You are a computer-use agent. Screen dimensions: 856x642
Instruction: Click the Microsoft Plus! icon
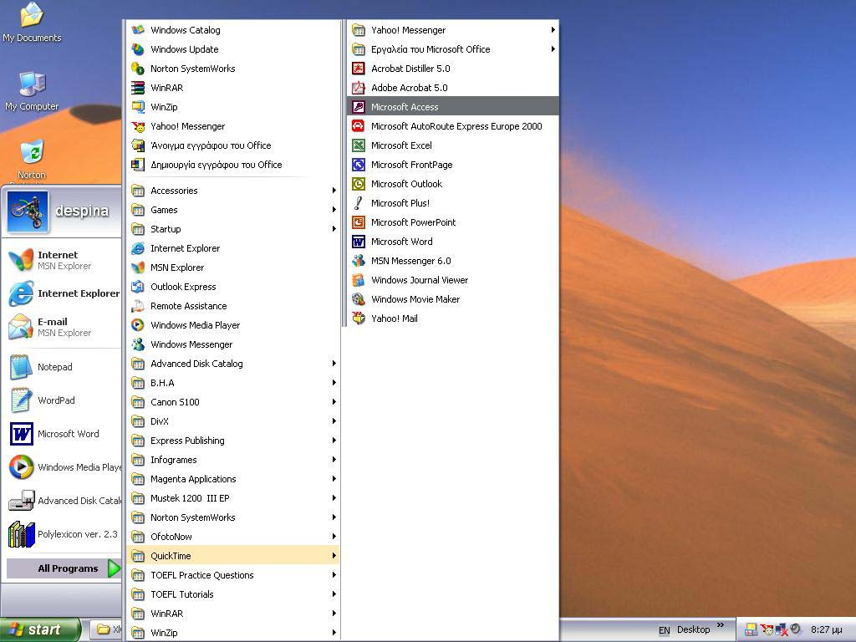point(358,203)
